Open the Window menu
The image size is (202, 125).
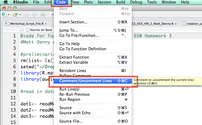pos(169,2)
